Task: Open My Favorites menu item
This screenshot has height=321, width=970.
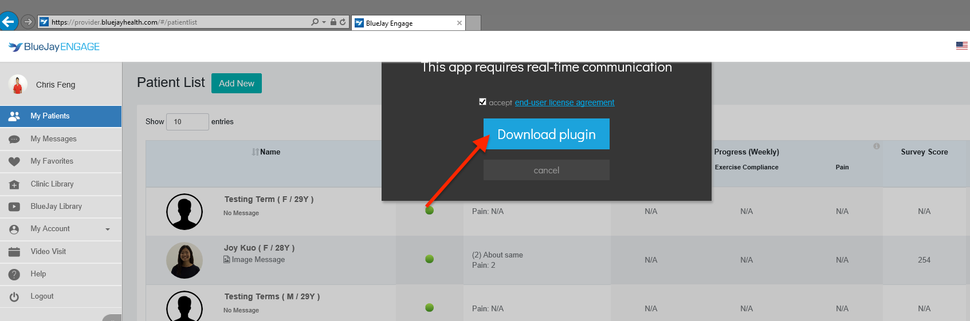Action: click(x=61, y=161)
